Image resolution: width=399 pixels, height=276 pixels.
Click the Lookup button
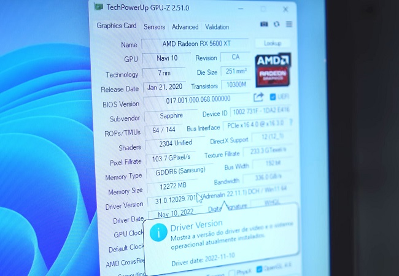(x=273, y=43)
